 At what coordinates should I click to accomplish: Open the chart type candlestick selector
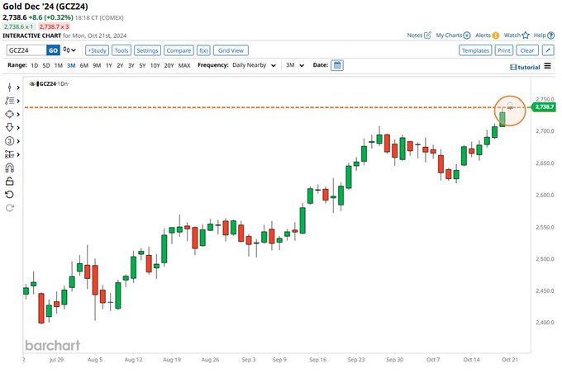click(69, 50)
